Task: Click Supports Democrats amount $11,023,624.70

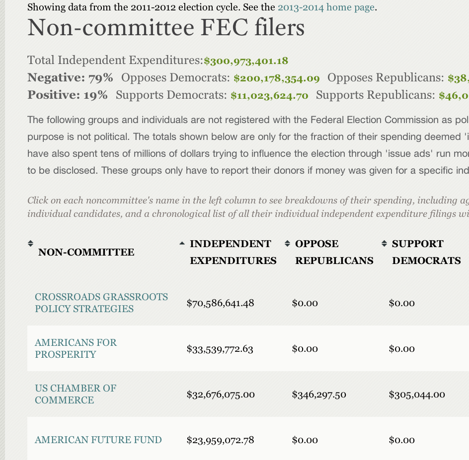Action: [269, 96]
